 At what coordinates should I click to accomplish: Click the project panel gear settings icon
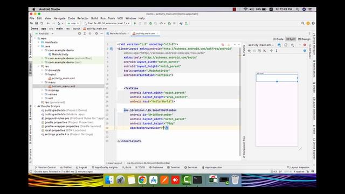[96, 33]
